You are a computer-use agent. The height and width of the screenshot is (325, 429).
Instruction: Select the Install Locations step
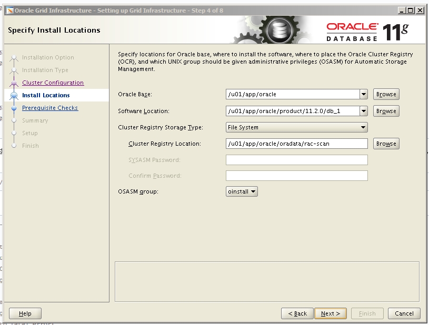pos(46,95)
